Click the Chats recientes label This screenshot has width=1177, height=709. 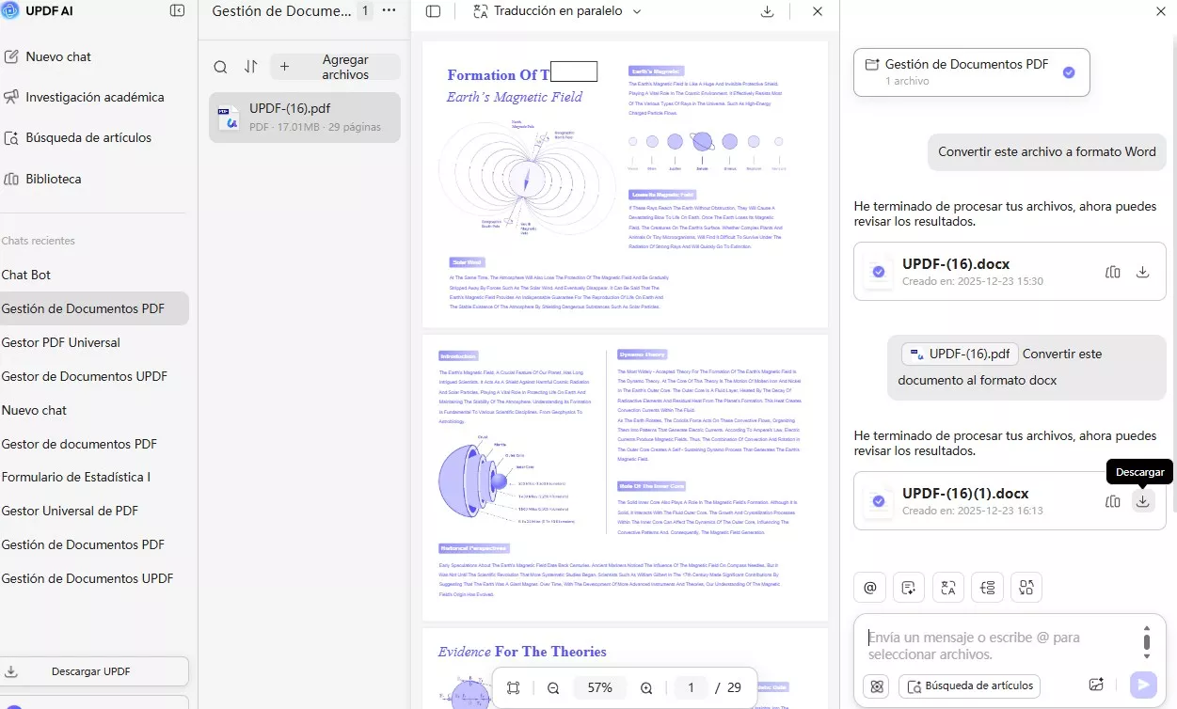click(38, 241)
